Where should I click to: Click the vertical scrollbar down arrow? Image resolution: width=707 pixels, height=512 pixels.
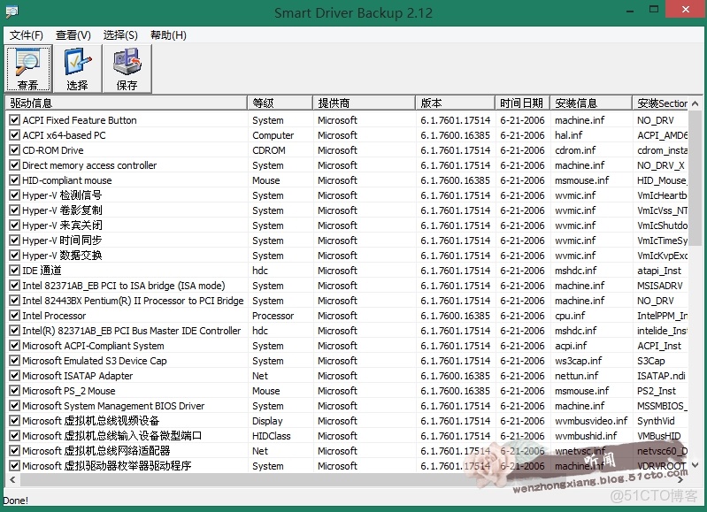pyautogui.click(x=695, y=464)
